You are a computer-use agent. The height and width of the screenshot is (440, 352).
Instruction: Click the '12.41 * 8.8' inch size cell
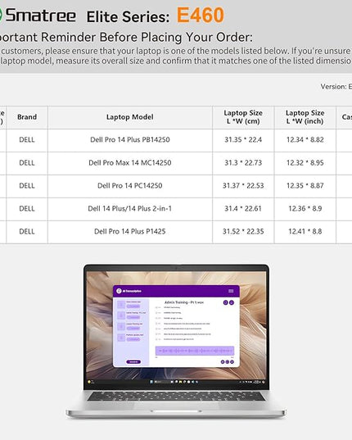pos(305,232)
